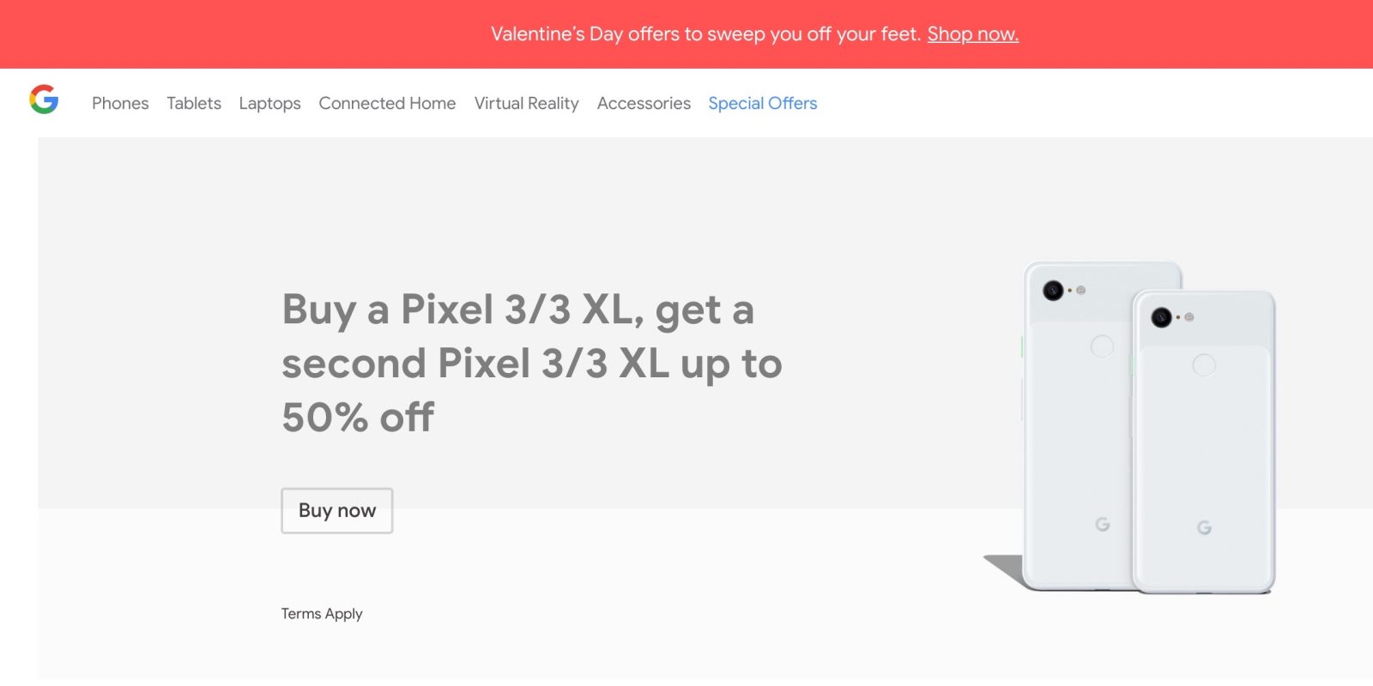Click the camera lens on the front-right phone

[1161, 318]
